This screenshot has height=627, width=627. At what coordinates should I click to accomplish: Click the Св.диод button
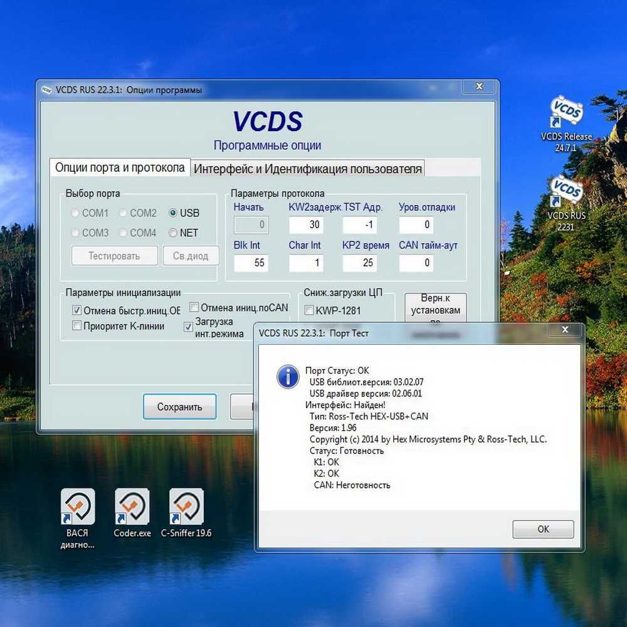191,256
